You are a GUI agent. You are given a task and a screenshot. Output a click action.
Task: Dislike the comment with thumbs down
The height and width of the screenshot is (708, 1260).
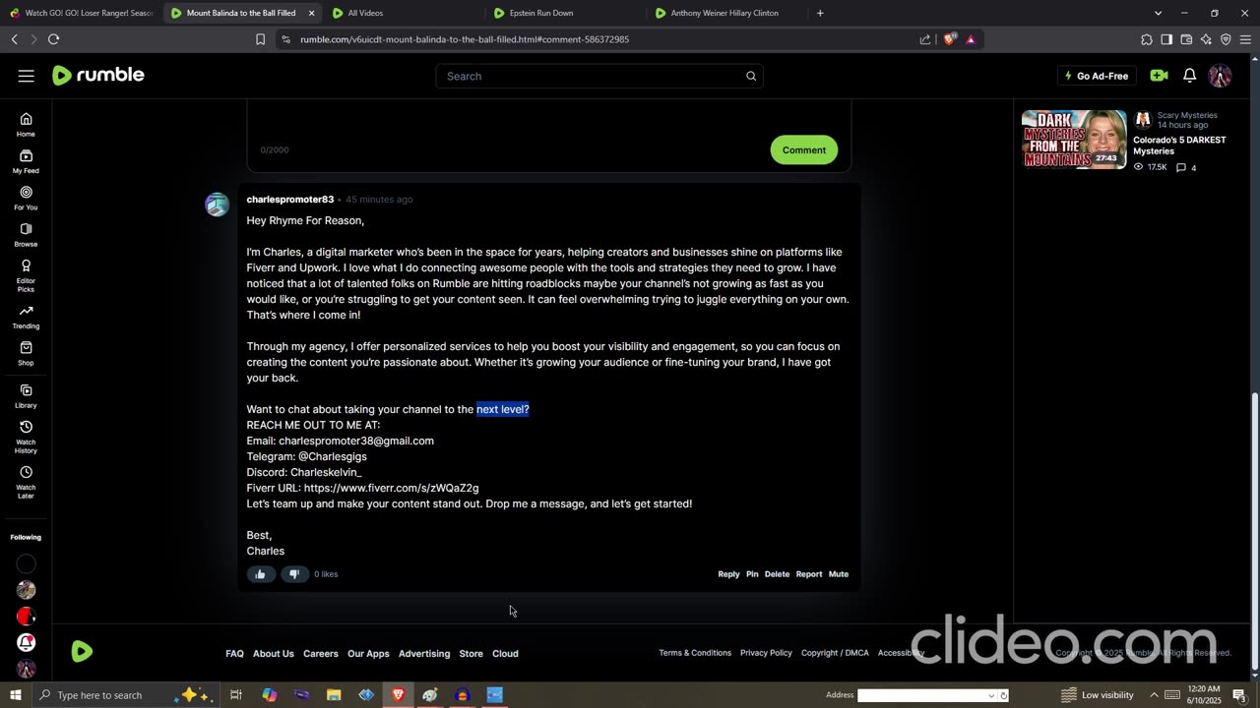[293, 574]
